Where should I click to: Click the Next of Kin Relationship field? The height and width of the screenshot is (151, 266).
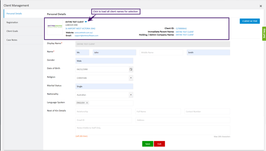[104, 112]
